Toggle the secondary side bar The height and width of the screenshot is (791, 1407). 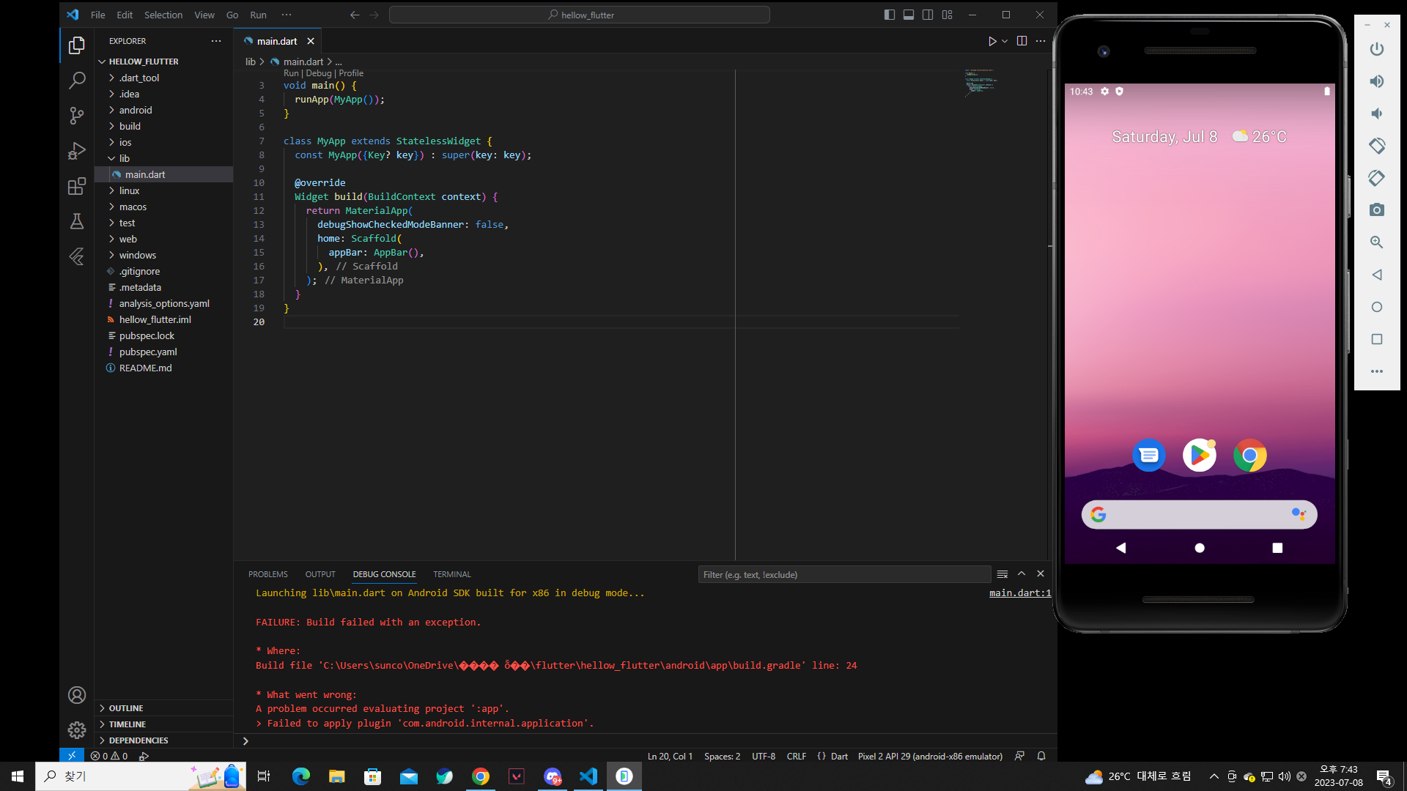928,15
